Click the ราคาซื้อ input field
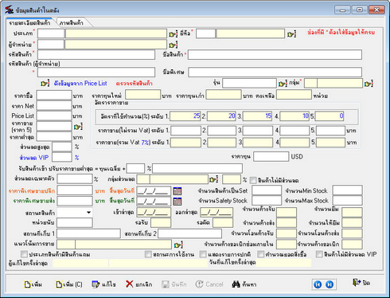This screenshot has height=298, width=390. [x=54, y=95]
